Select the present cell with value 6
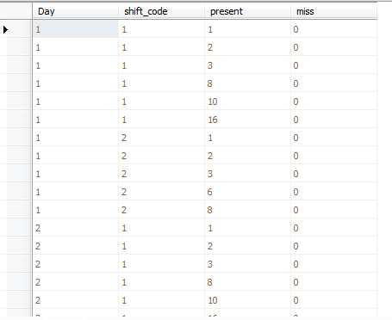This screenshot has height=320, width=392. tap(247, 192)
